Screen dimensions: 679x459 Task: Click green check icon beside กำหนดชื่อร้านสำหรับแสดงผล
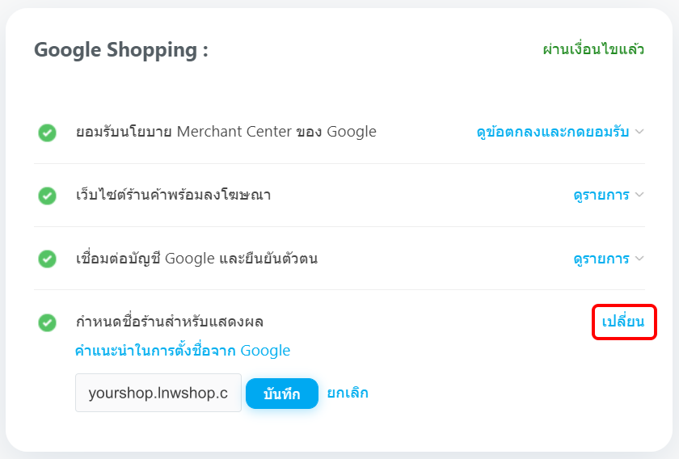point(48,322)
